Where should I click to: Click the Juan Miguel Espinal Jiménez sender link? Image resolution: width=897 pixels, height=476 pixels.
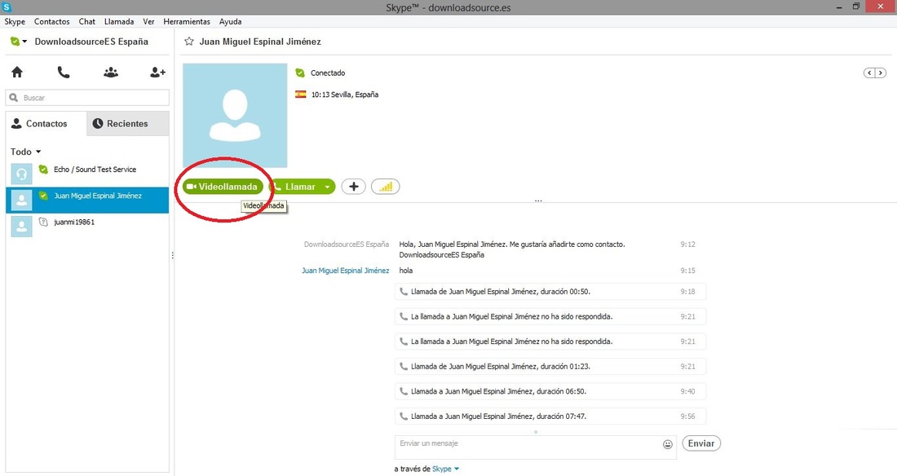pyautogui.click(x=346, y=271)
